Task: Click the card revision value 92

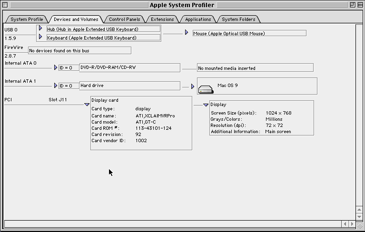Action: coord(138,135)
